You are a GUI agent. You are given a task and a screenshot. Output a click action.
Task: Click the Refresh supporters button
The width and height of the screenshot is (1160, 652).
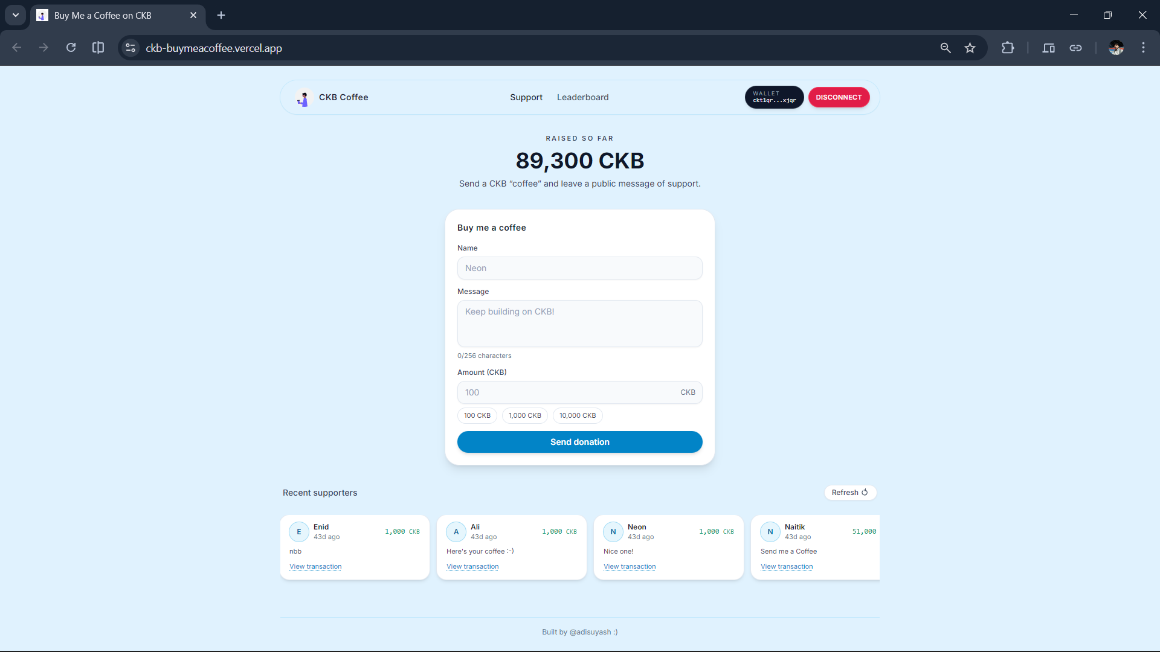tap(849, 493)
